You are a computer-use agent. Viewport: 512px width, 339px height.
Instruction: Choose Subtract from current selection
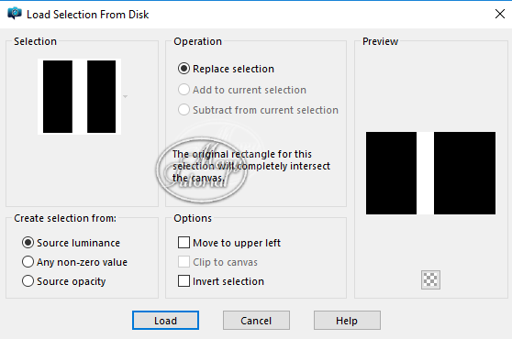click(258, 110)
